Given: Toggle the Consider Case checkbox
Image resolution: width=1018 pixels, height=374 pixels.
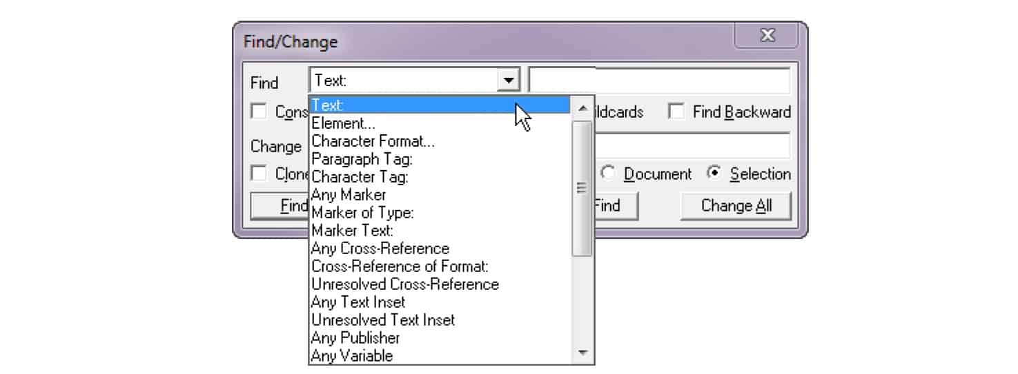Looking at the screenshot, I should [258, 112].
